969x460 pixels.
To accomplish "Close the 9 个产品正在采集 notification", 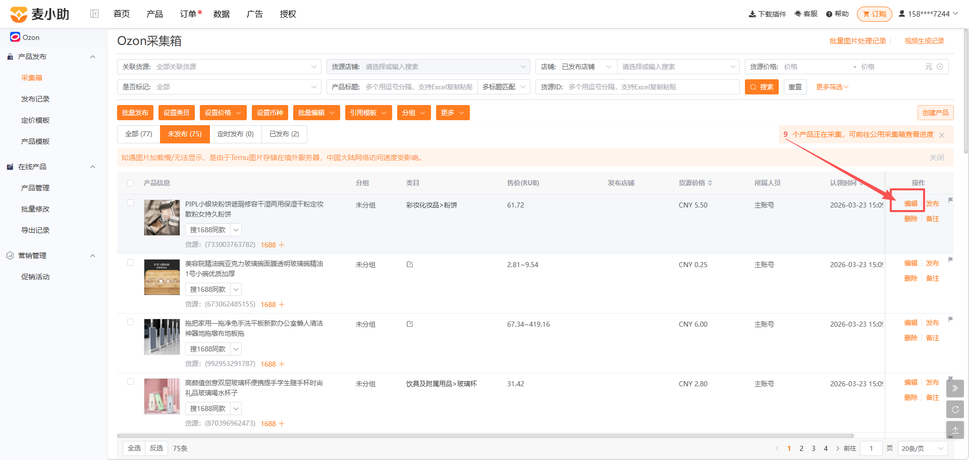I will 942,135.
